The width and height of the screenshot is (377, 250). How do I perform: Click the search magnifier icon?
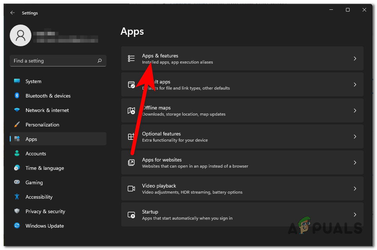pos(100,61)
